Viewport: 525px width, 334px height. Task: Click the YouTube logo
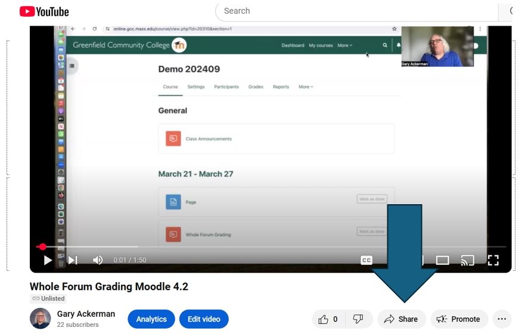(x=44, y=11)
